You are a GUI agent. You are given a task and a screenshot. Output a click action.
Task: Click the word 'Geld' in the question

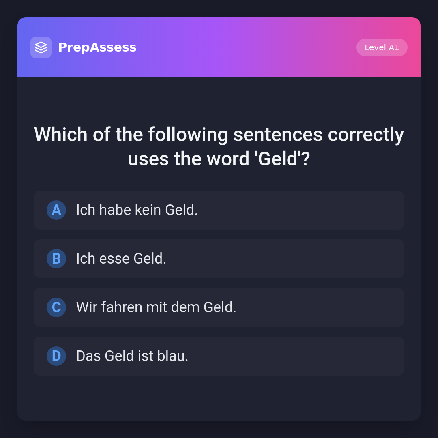(x=278, y=159)
